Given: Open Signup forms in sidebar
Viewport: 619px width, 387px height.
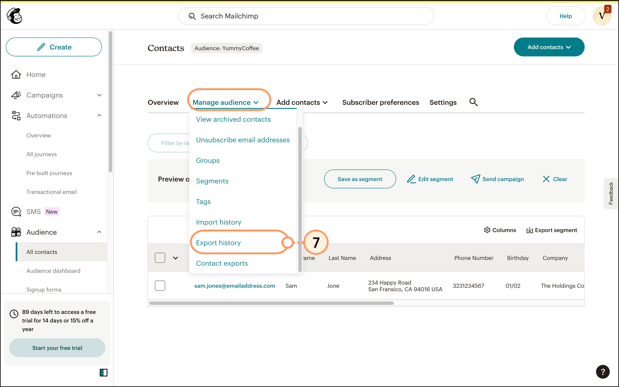Looking at the screenshot, I should click(44, 289).
